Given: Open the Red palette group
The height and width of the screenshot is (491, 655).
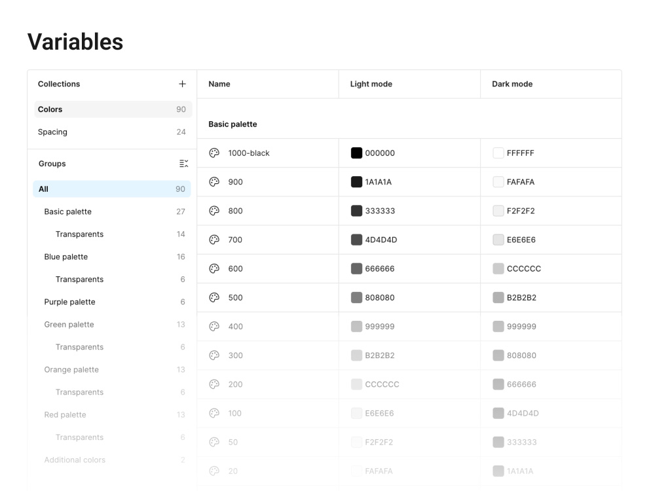Looking at the screenshot, I should coord(112,414).
